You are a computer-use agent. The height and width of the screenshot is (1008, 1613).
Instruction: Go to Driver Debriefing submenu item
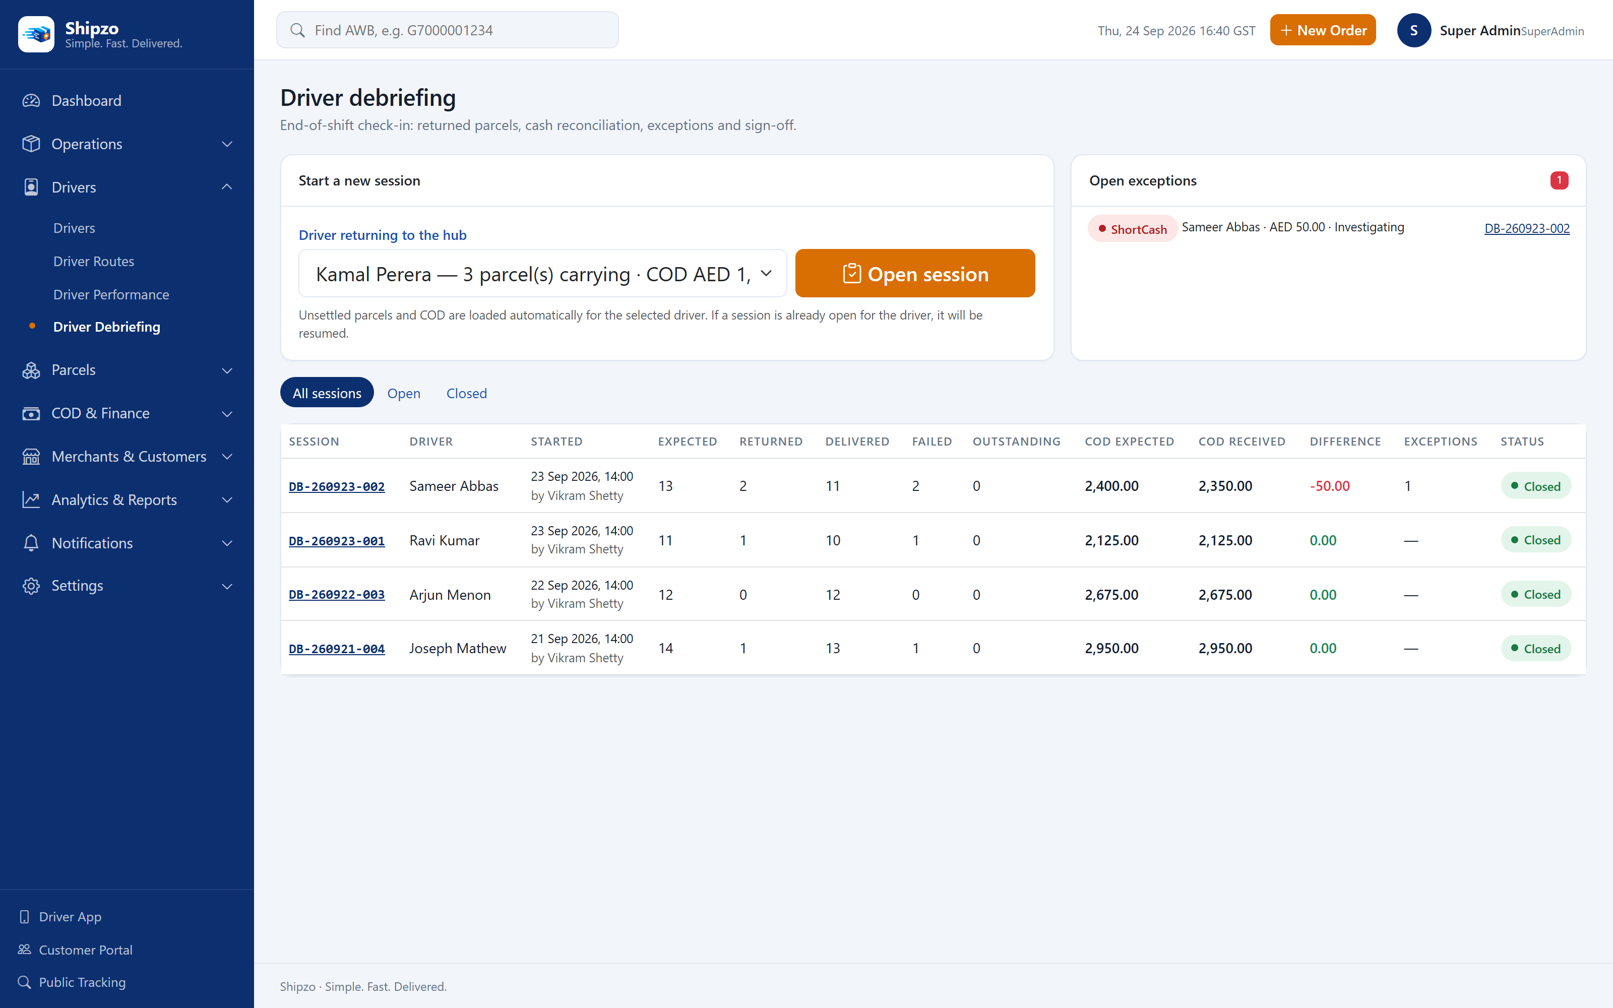click(107, 327)
